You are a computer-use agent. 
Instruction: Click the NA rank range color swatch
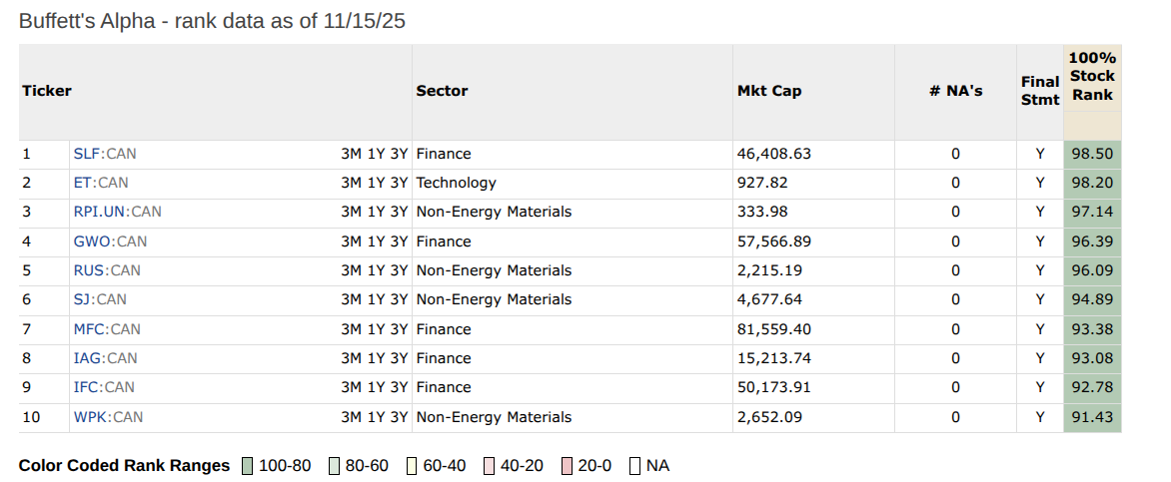pyautogui.click(x=634, y=466)
